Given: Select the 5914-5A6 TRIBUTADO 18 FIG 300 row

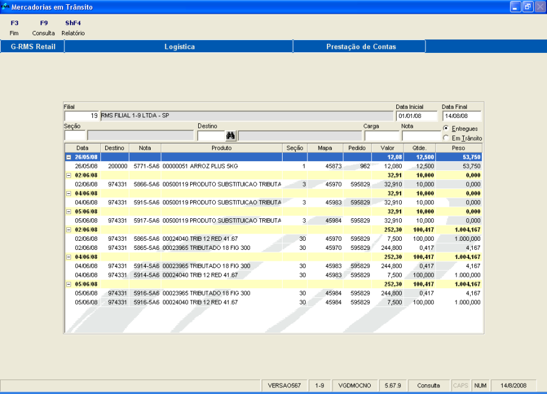Looking at the screenshot, I should tap(273, 266).
